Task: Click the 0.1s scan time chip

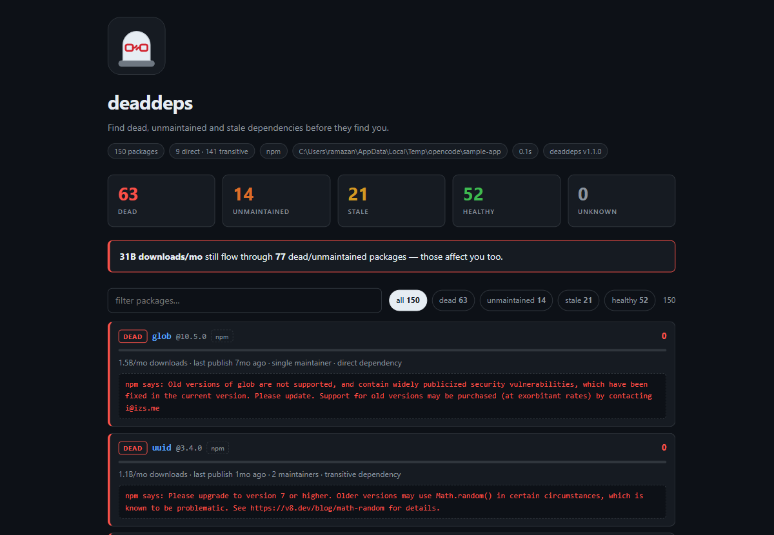Action: click(x=525, y=151)
